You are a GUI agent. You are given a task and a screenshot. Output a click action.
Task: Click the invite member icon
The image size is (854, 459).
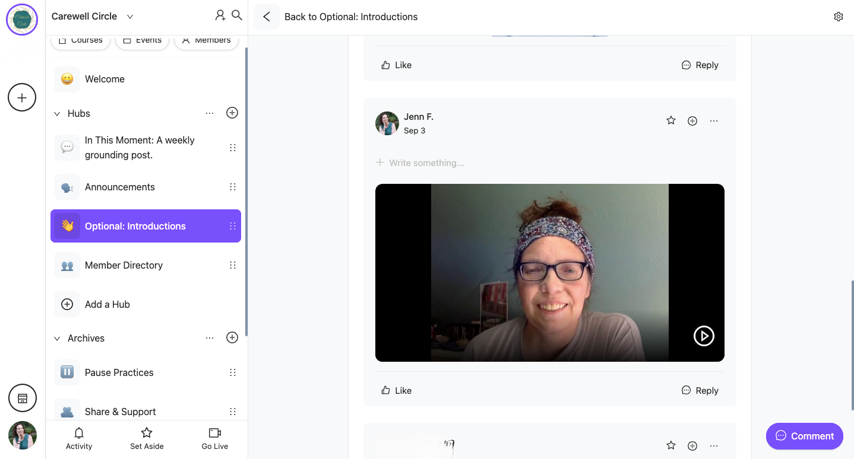pos(220,15)
